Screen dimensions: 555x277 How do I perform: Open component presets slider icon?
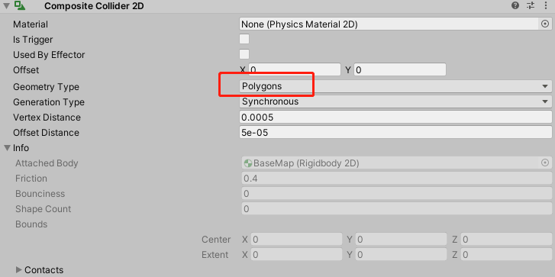click(531, 5)
